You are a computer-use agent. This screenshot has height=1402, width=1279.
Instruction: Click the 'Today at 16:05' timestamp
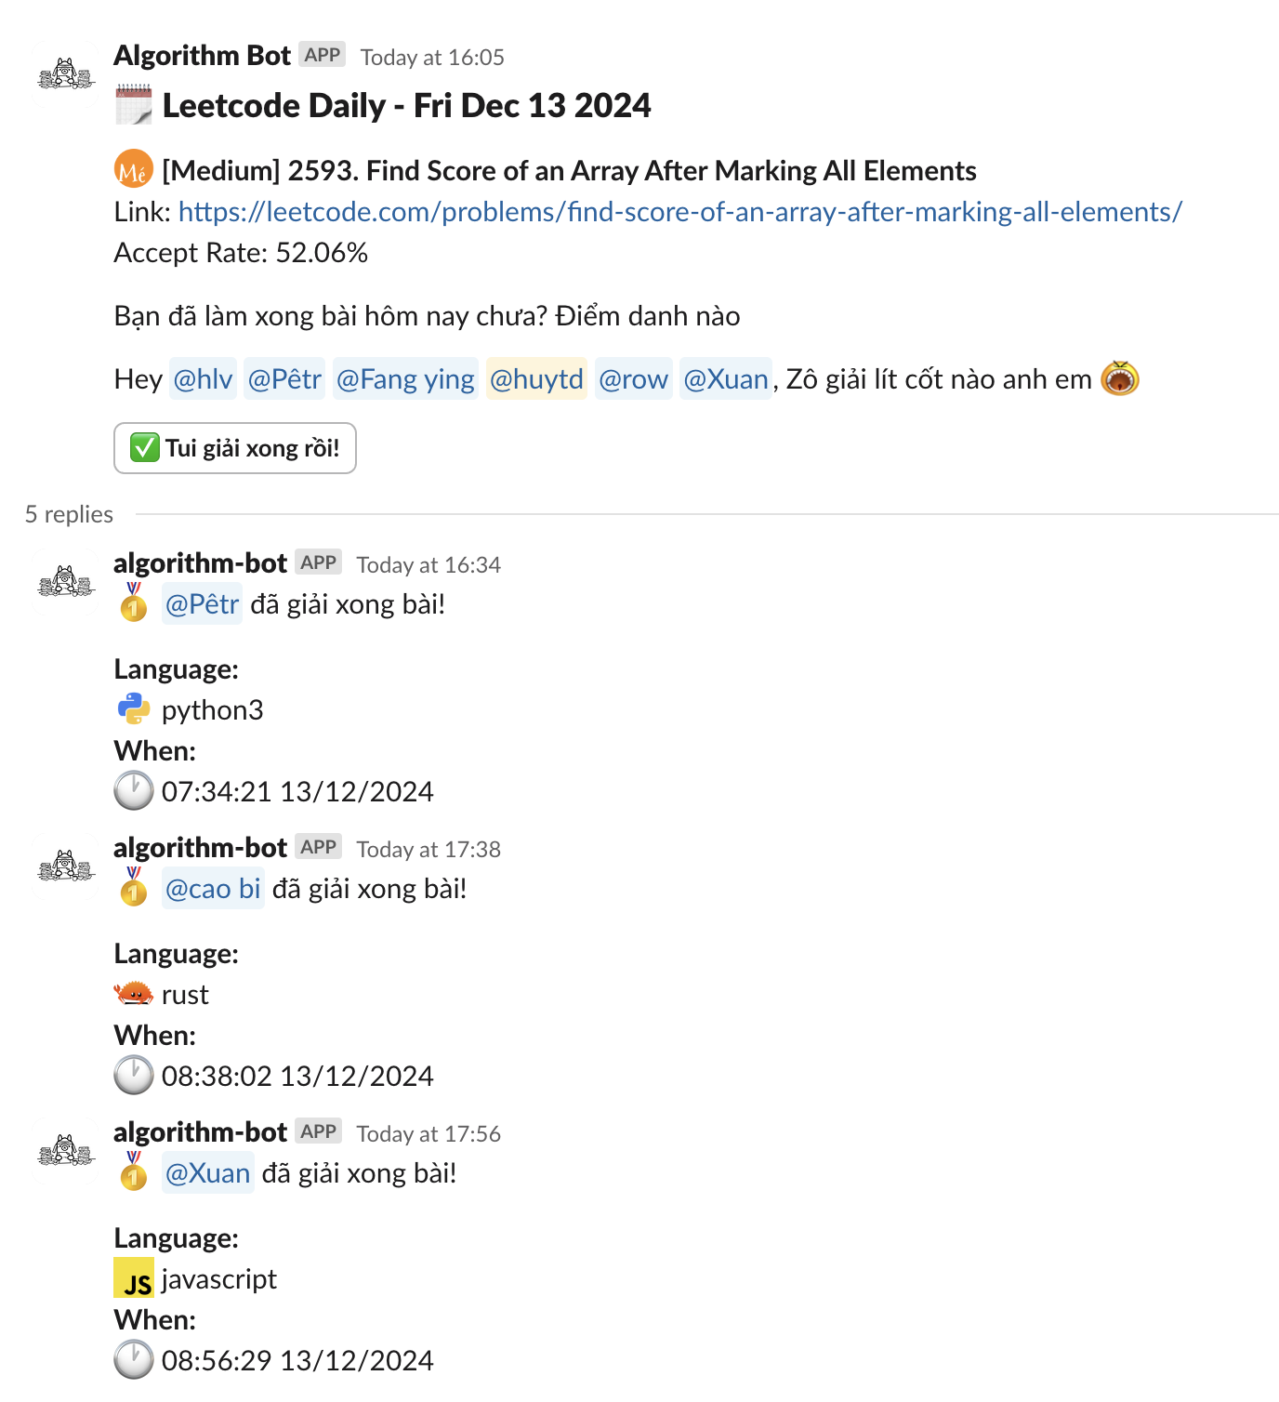432,58
